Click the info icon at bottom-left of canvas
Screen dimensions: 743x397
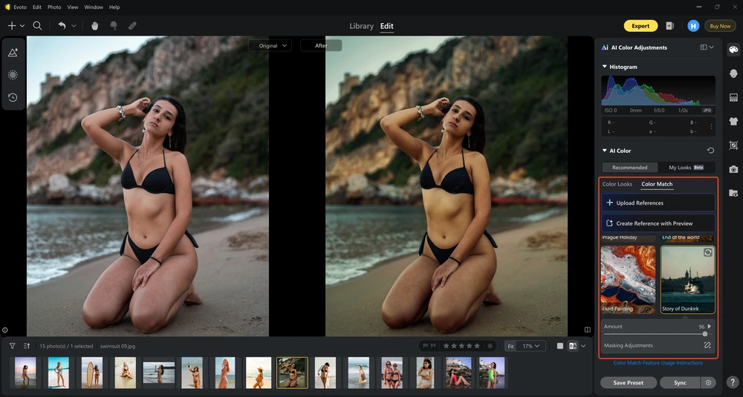[4, 329]
